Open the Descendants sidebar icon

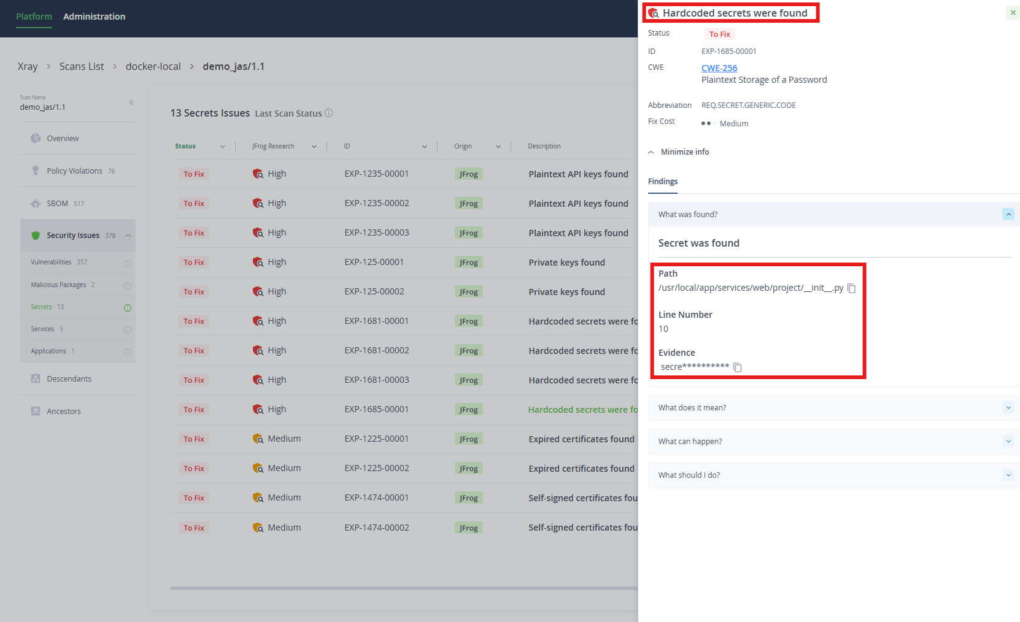pos(36,378)
